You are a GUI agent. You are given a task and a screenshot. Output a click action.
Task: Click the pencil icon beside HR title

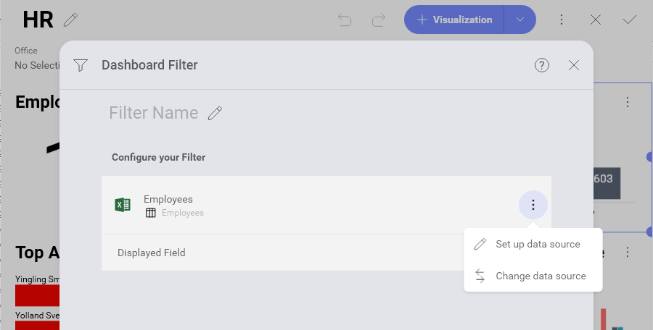tap(70, 20)
